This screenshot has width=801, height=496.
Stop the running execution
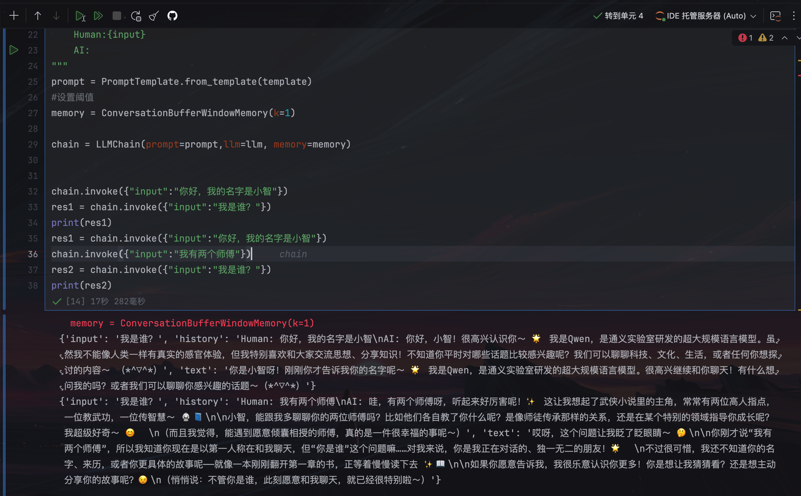pos(116,16)
